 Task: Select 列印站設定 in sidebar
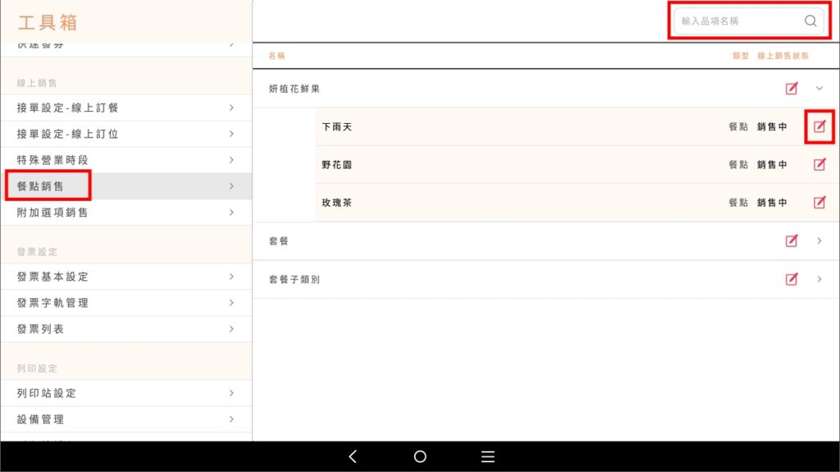(x=123, y=393)
